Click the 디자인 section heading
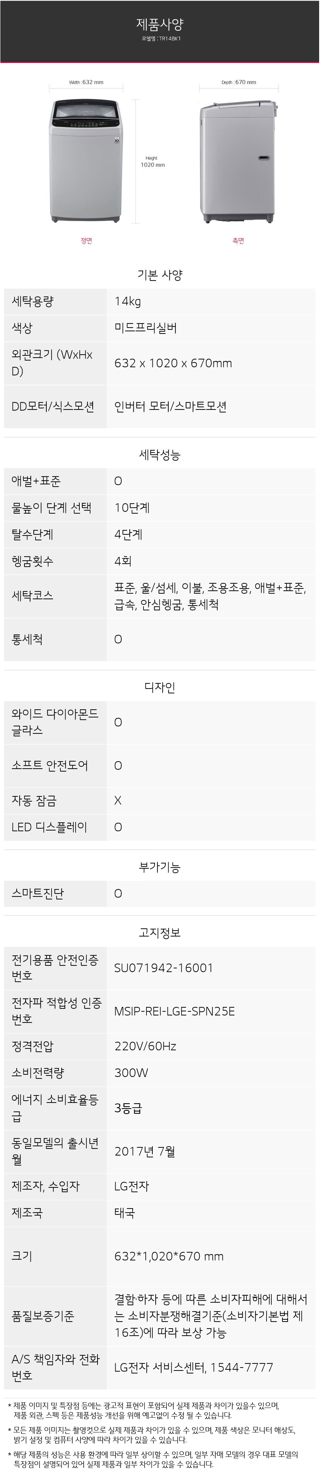The width and height of the screenshot is (321, 1478). [160, 687]
